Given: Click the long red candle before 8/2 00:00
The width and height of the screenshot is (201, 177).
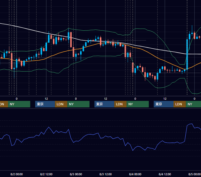Looking at the screenshot, I should point(12,61).
